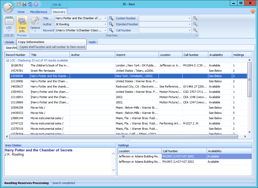Viewport: 258px width, 188px height.
Task: Switch to the Home ribbon tab
Action: [21, 12]
